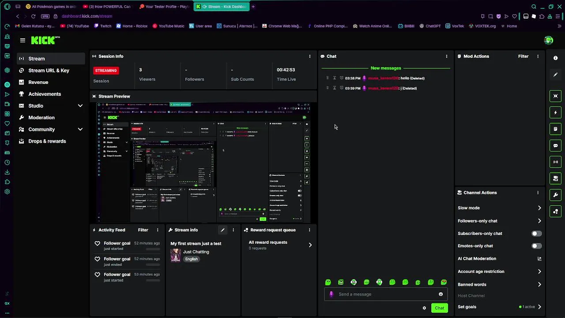Reload the page with browser refresh button
Image resolution: width=565 pixels, height=318 pixels.
tap(33, 16)
